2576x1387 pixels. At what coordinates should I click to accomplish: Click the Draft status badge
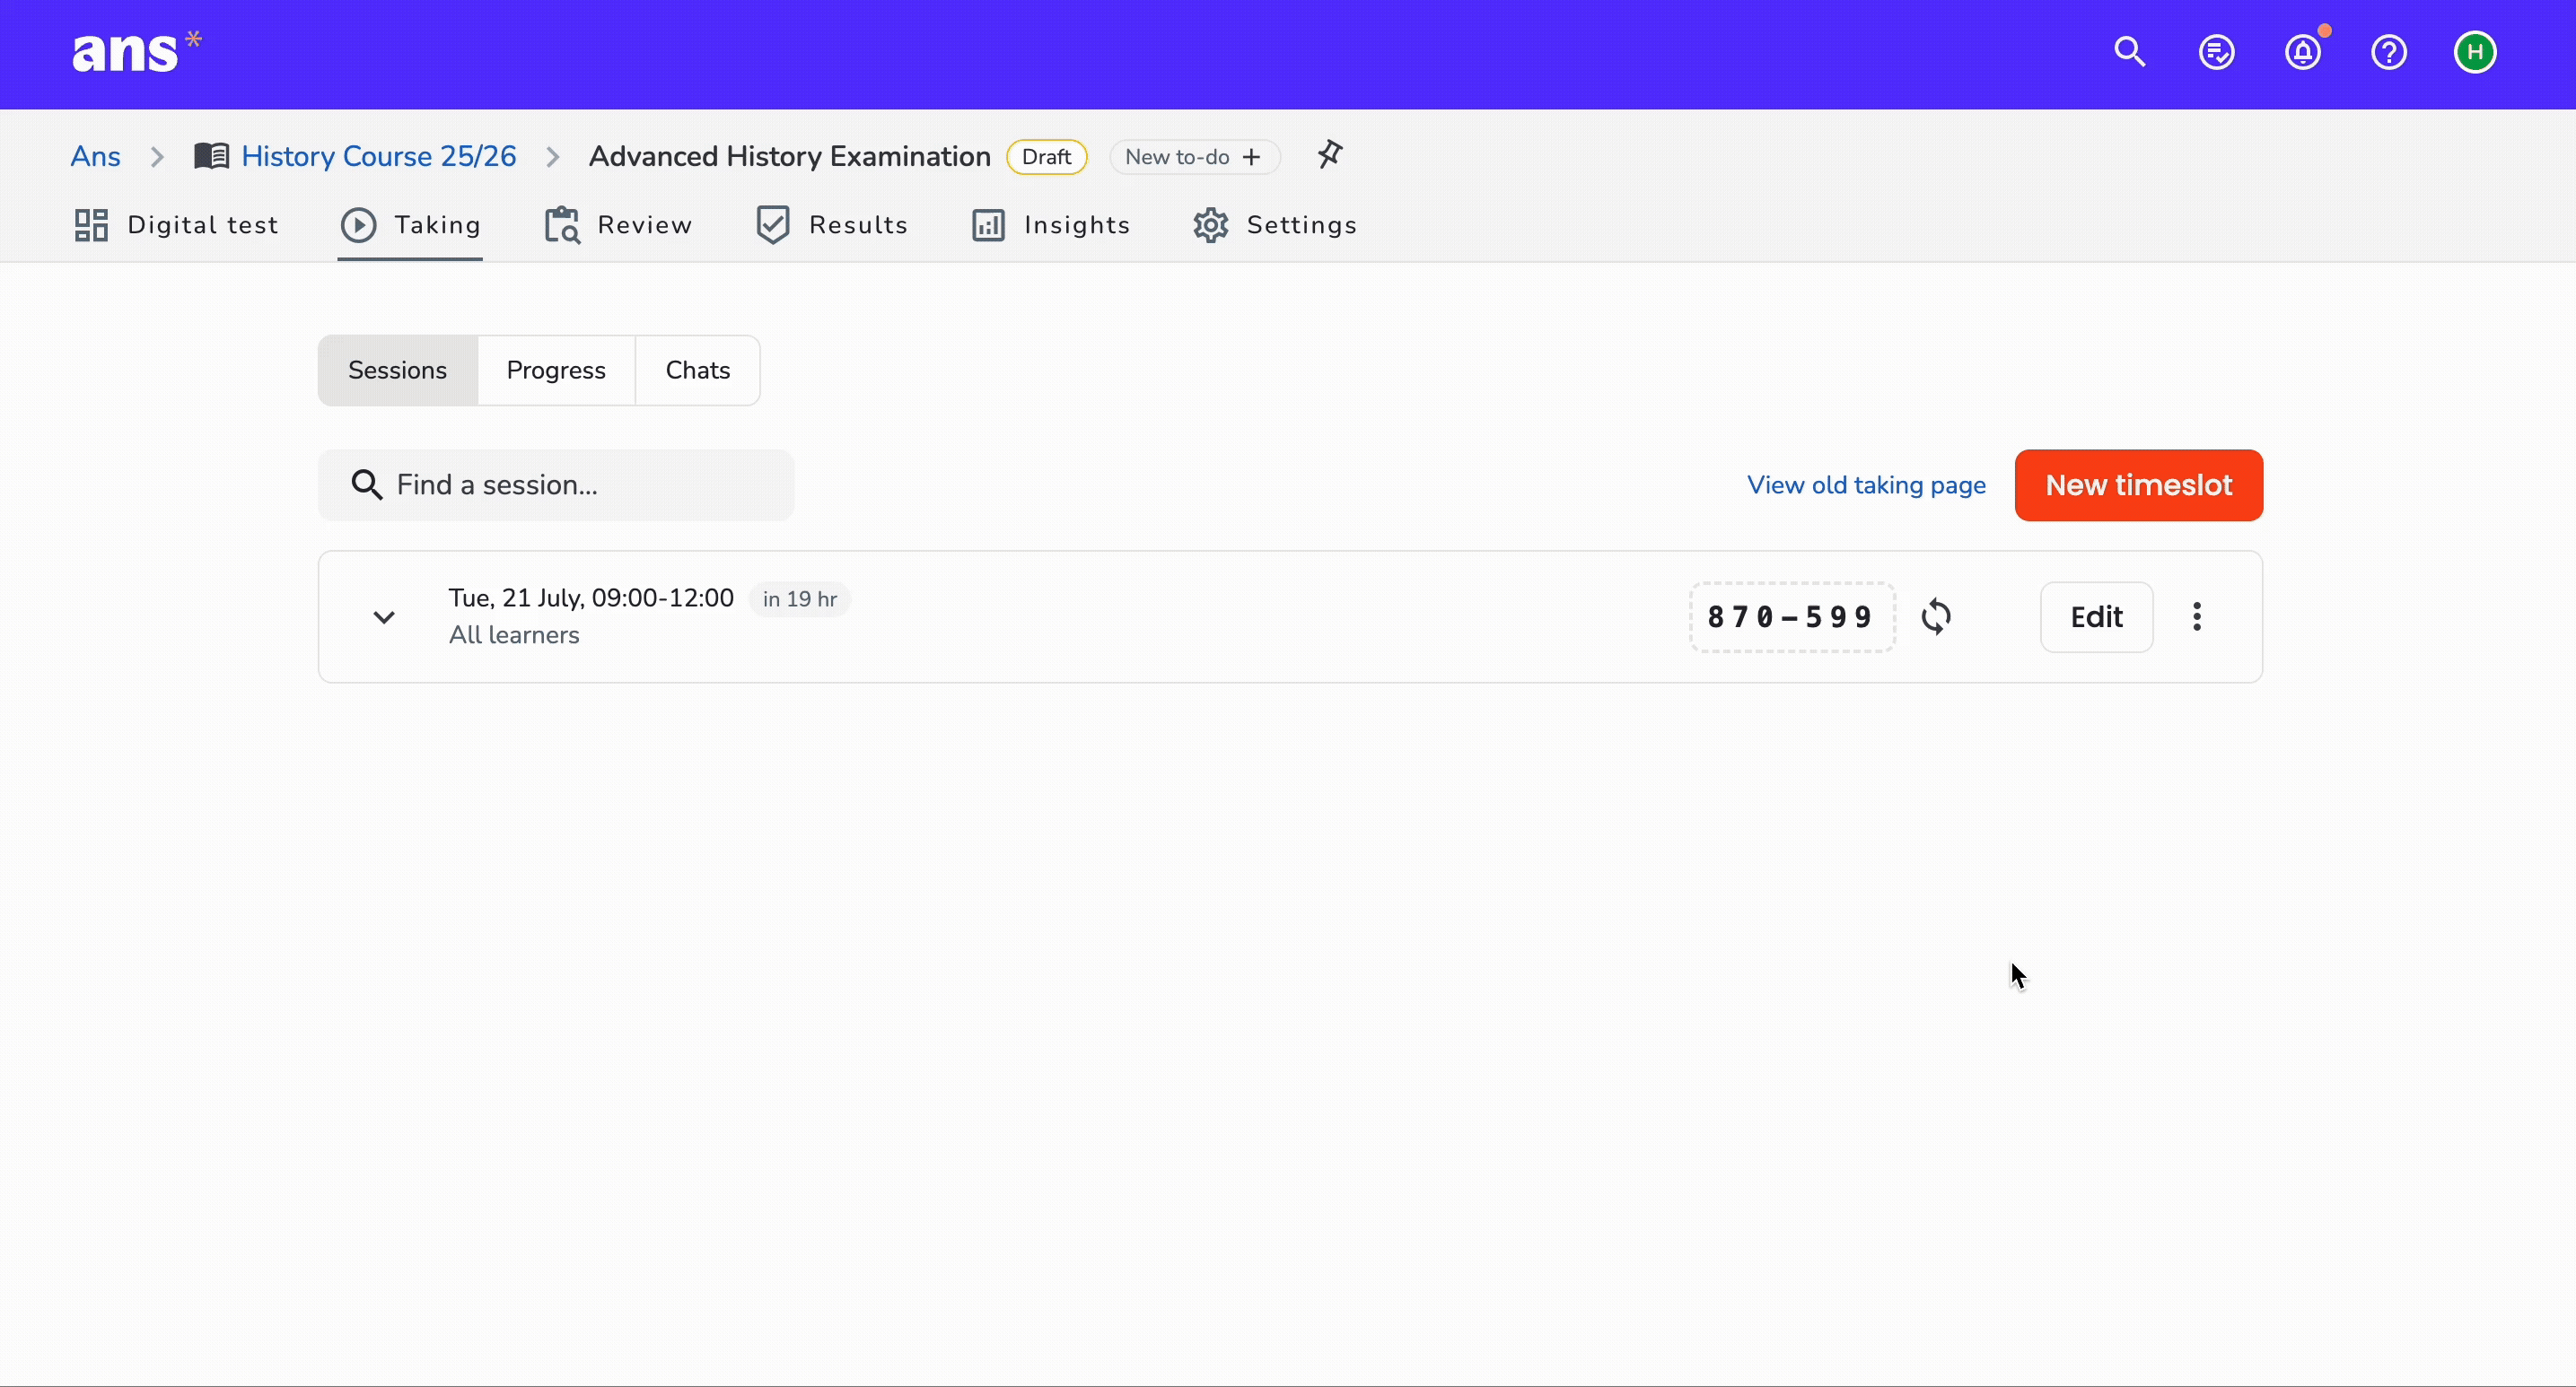click(x=1047, y=157)
